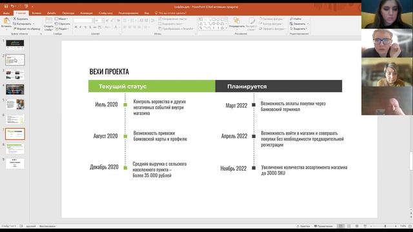
Task: Select slide 2 thumbnail
Action: coord(15,60)
